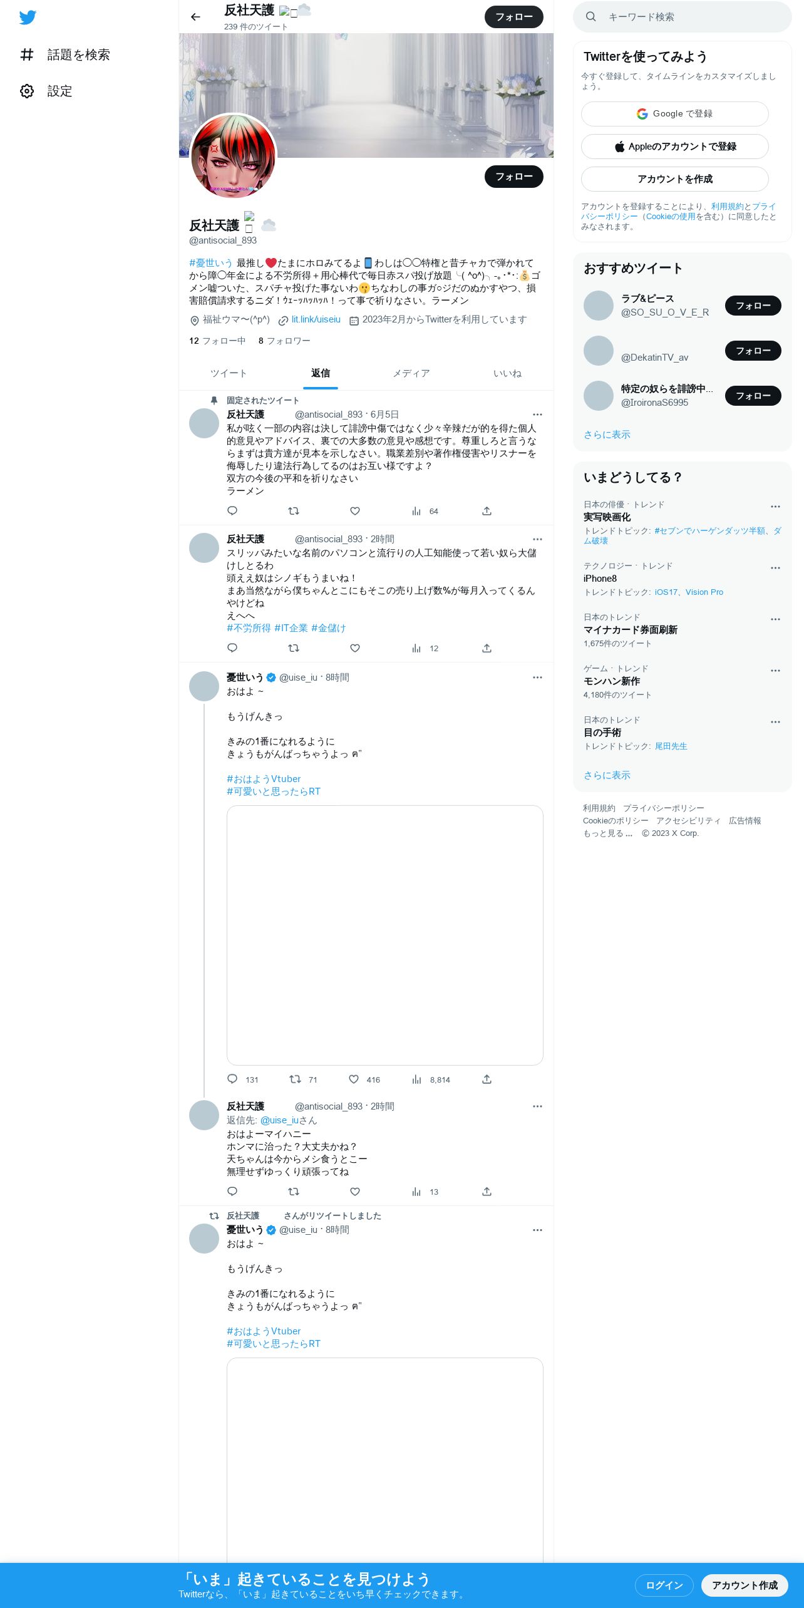Click the キーワード検索 search field
The width and height of the screenshot is (804, 1608).
click(x=683, y=17)
